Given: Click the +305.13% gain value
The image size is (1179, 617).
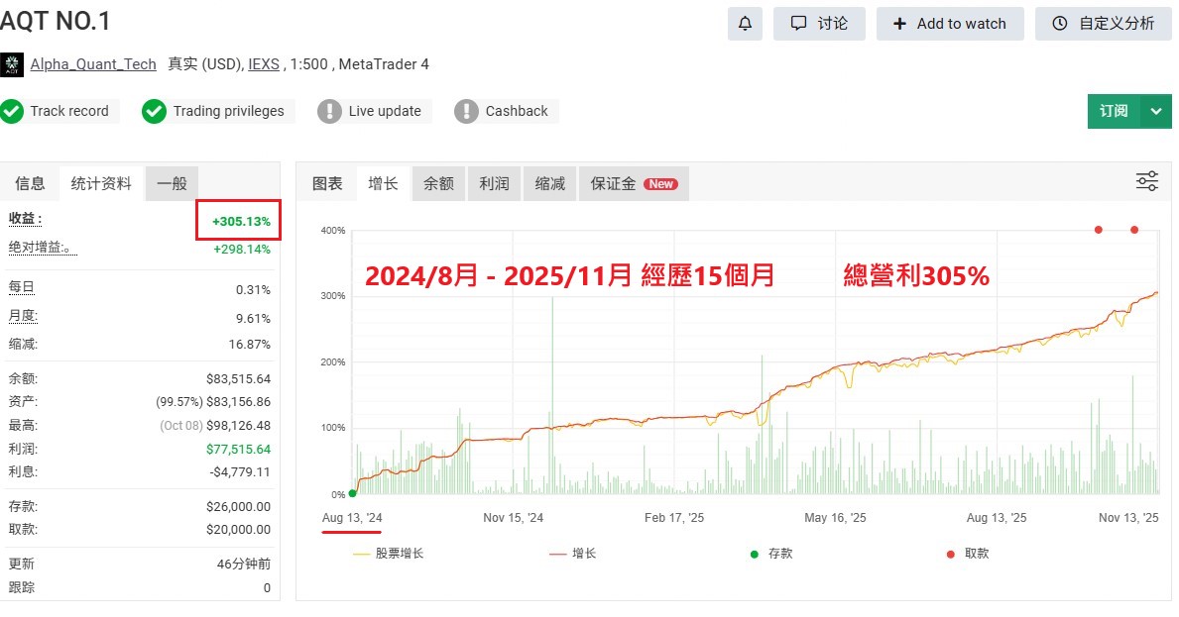Looking at the screenshot, I should (x=241, y=222).
